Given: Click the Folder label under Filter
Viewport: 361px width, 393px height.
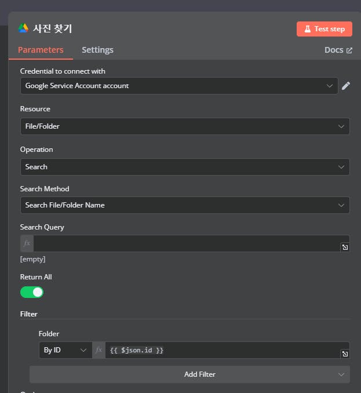Looking at the screenshot, I should 49,334.
